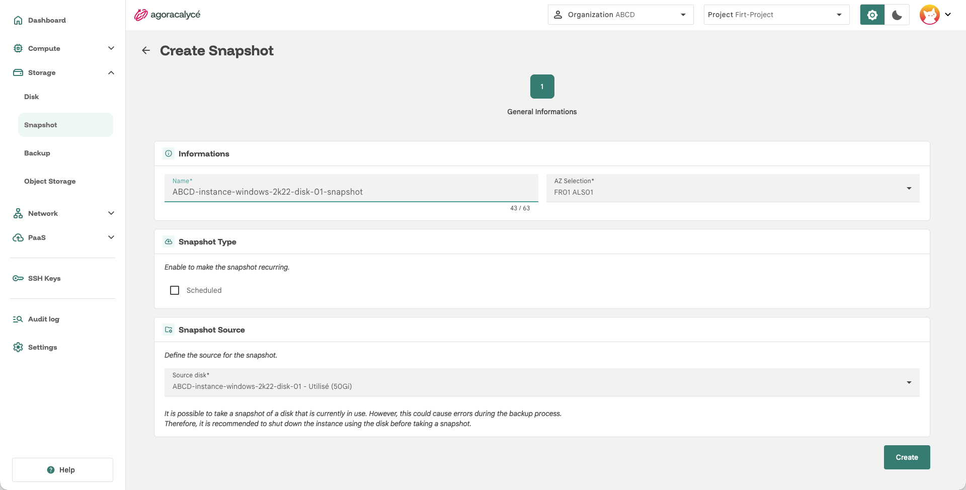Select the Snapshot menu item

coord(65,125)
